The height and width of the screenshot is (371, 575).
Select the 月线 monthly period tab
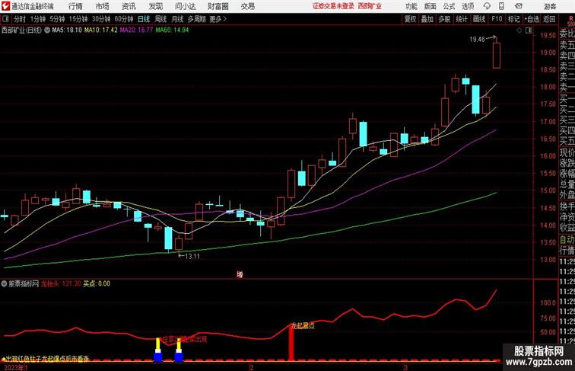[x=177, y=19]
